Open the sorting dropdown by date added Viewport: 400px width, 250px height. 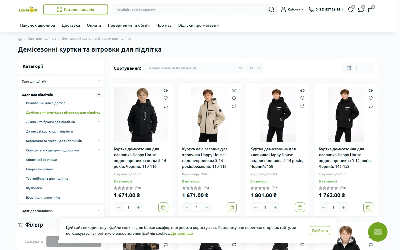194,68
